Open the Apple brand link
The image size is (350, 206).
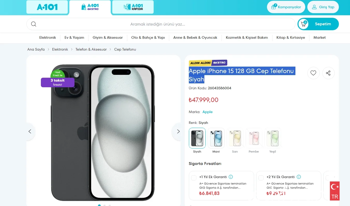(207, 112)
